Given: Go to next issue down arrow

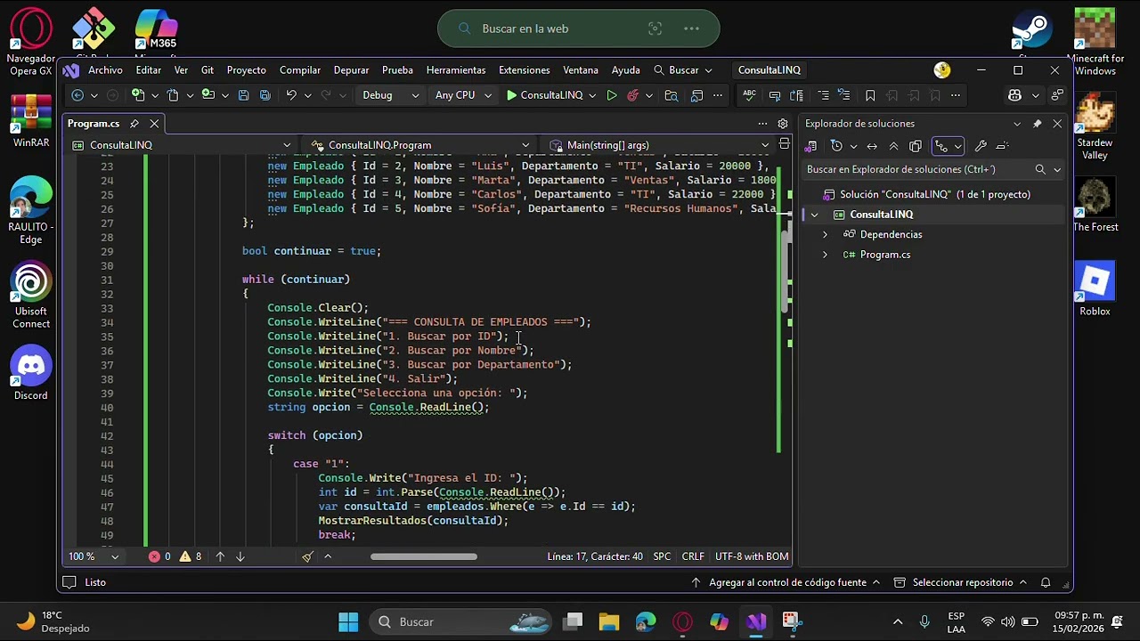Looking at the screenshot, I should pos(240,556).
